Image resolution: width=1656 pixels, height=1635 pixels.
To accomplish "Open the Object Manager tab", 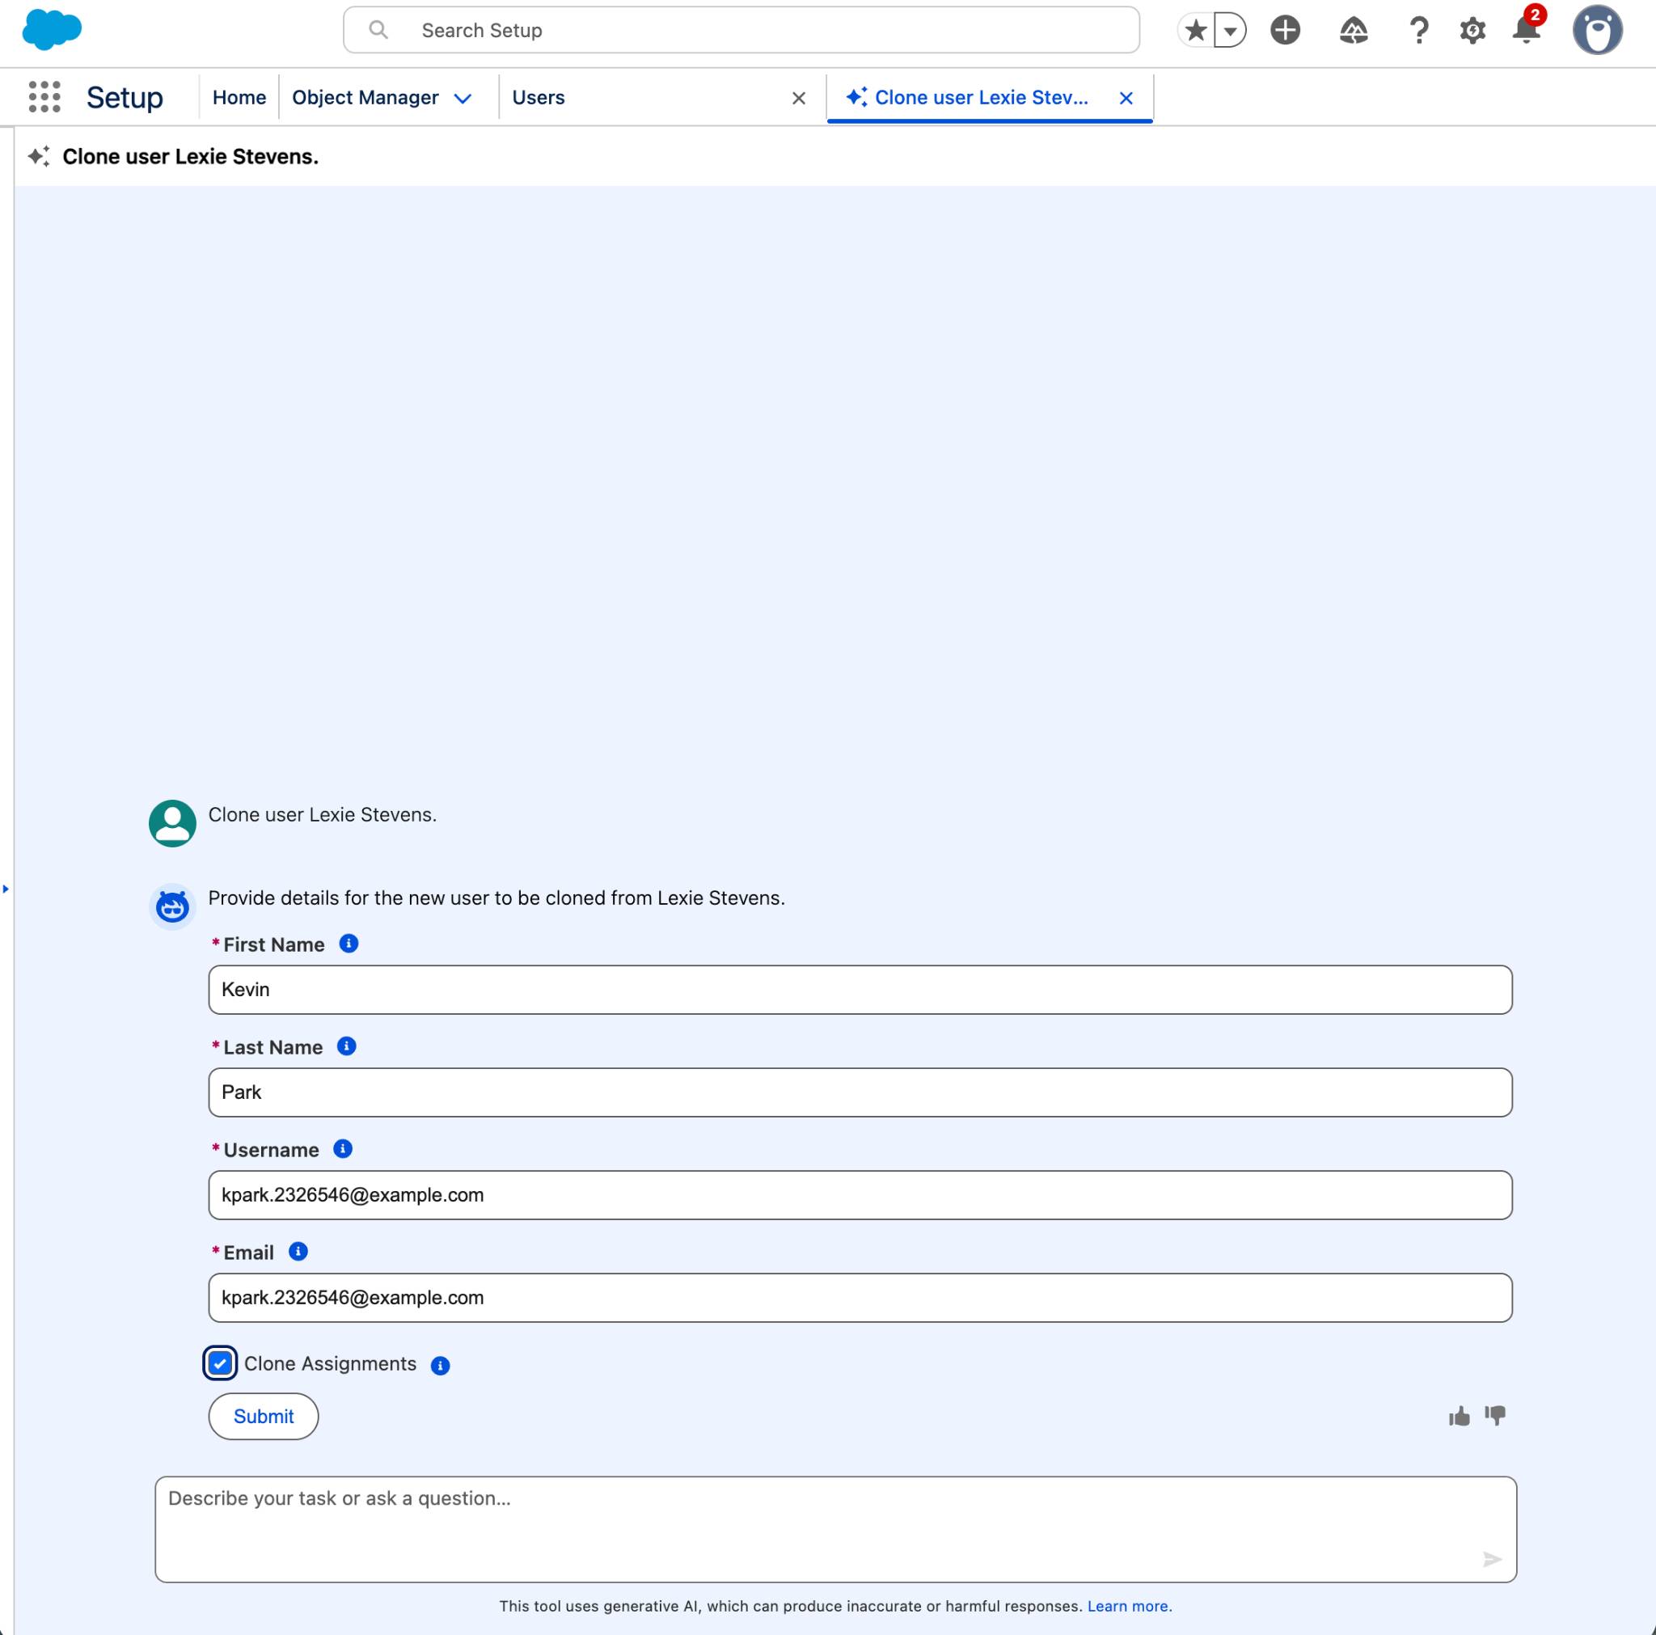I will point(365,98).
